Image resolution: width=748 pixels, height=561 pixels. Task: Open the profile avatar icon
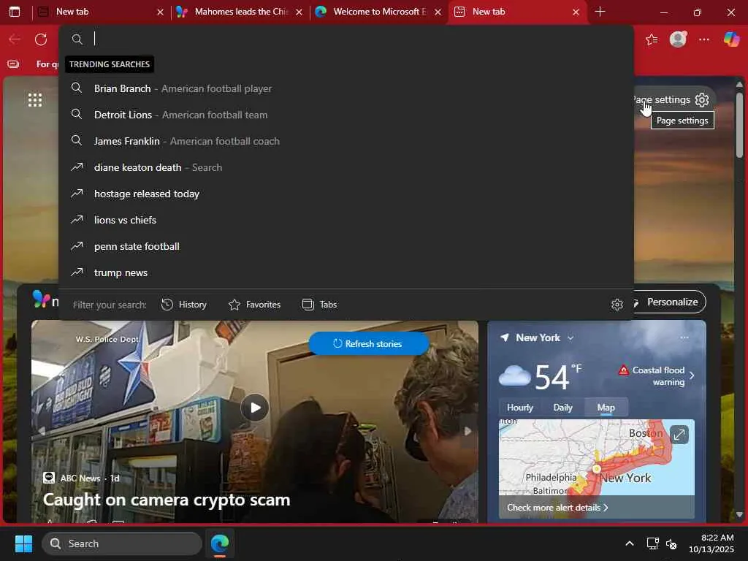point(678,39)
